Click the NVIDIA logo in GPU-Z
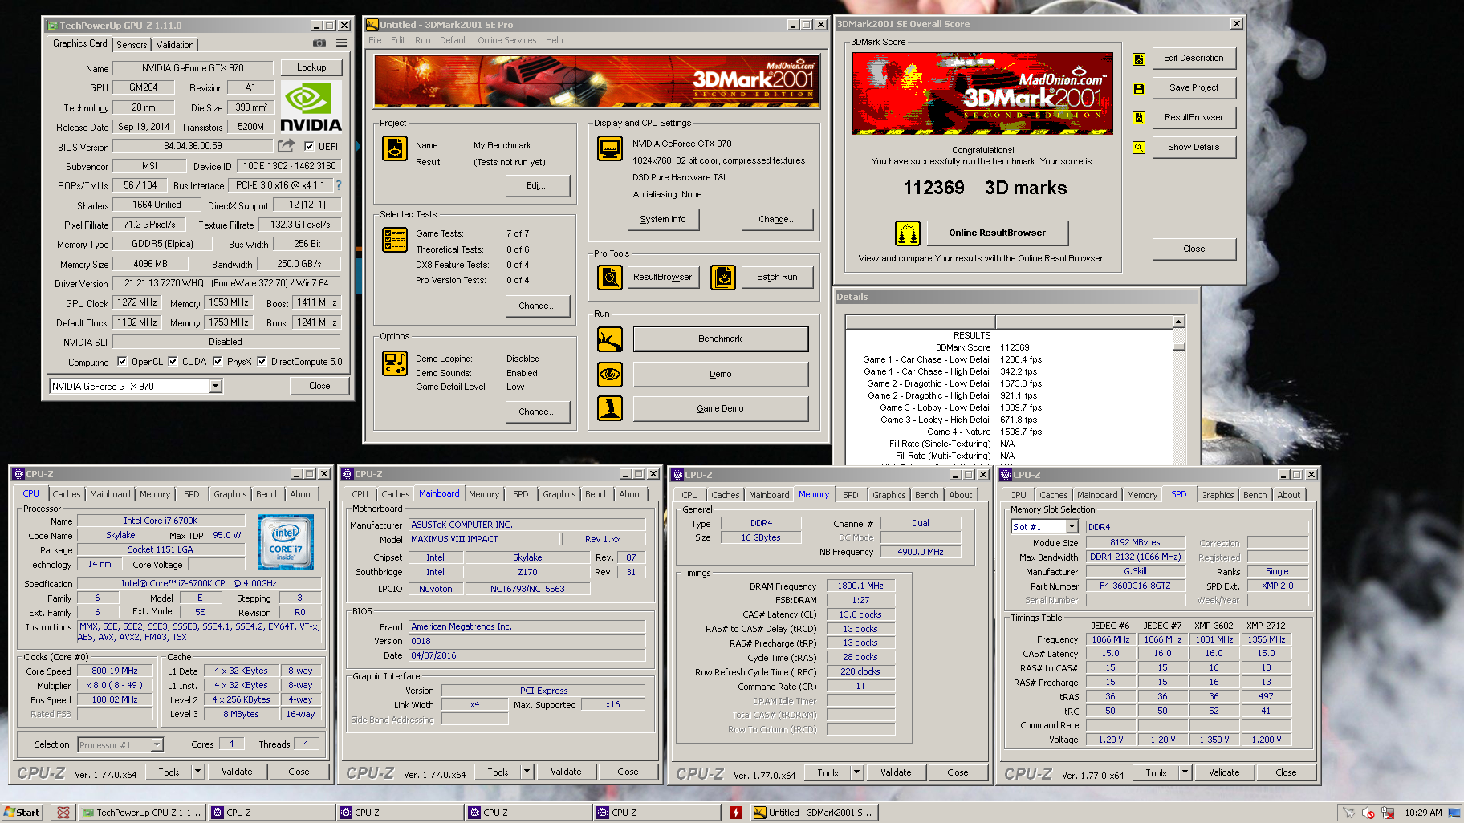The width and height of the screenshot is (1464, 823). [311, 107]
